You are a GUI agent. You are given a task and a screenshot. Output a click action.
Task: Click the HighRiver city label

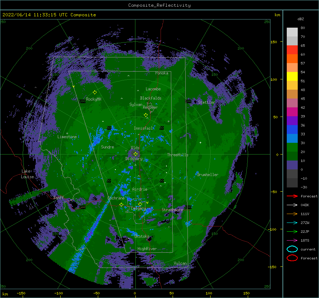147,249
